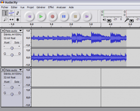
Task: Click the output level meter G bar
Action: click(113, 12)
